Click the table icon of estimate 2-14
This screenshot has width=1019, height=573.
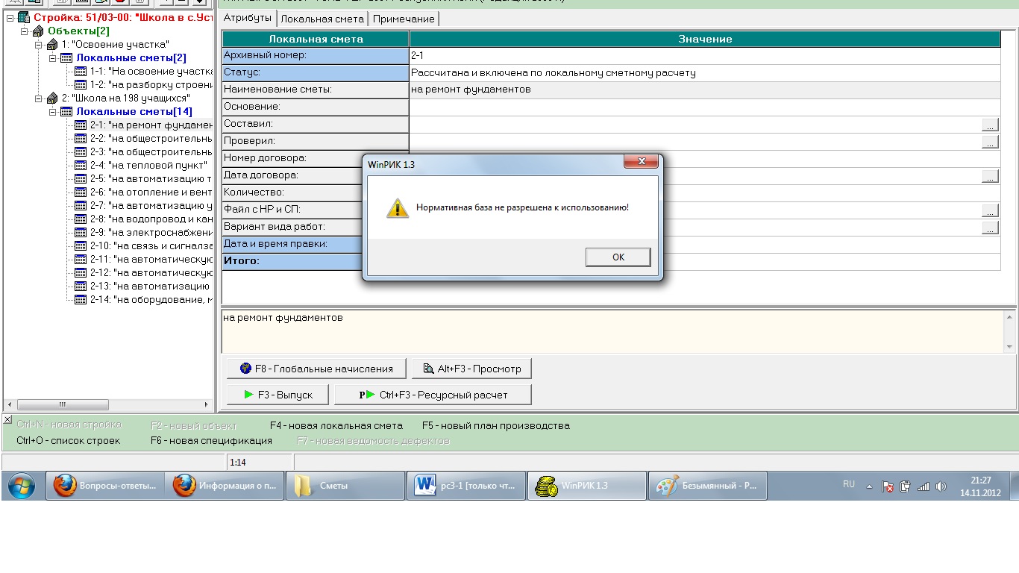pyautogui.click(x=81, y=299)
